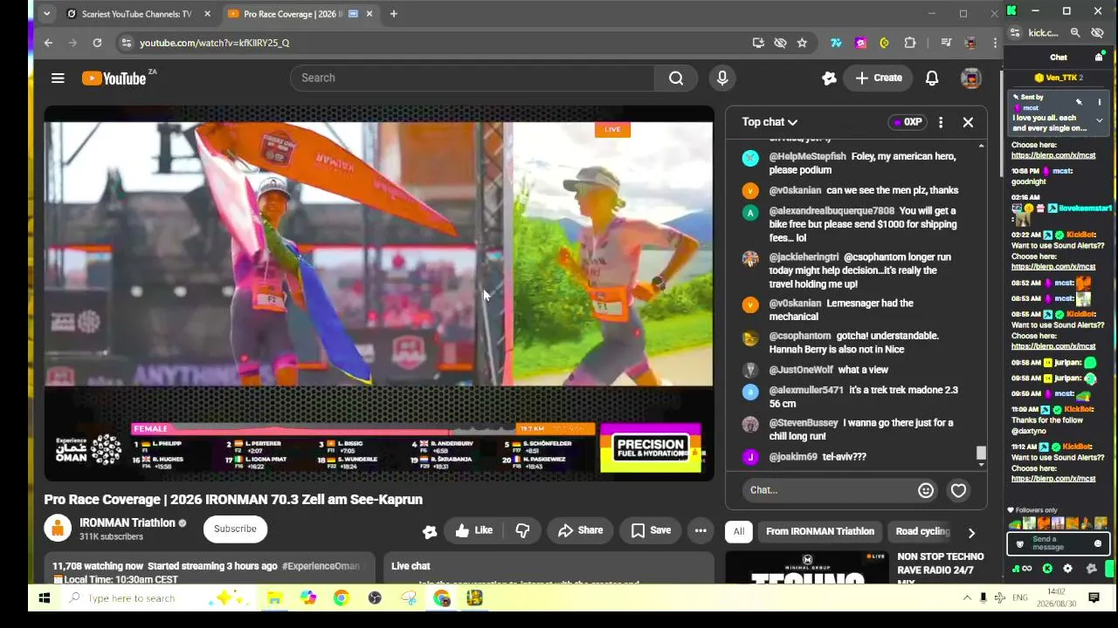The image size is (1118, 628).
Task: Start voice search with the microphone
Action: click(722, 78)
